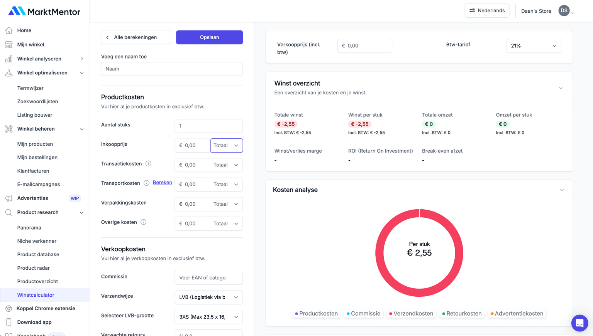Image resolution: width=593 pixels, height=336 pixels.
Task: Open Product research via the magnifier icon
Action: 9,212
